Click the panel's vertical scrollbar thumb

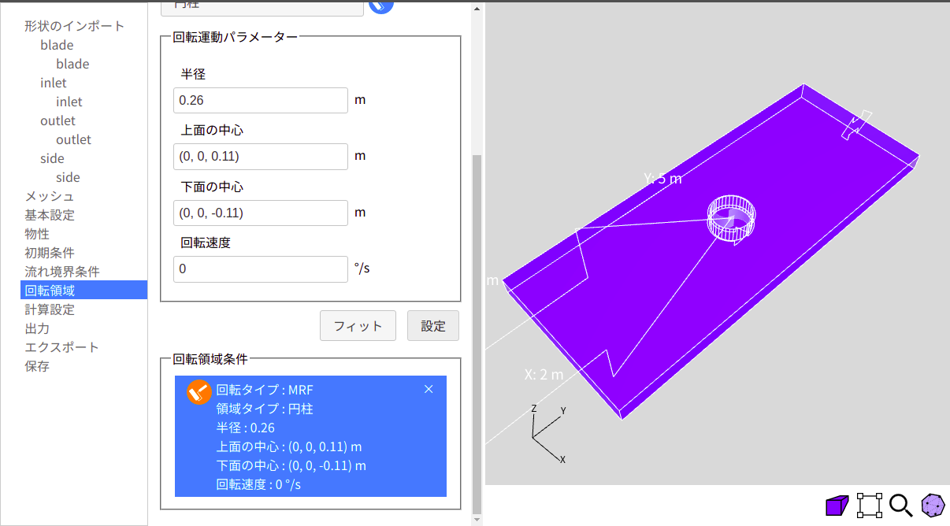[476, 331]
